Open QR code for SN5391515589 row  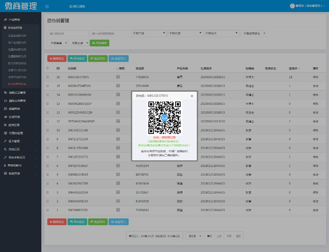click(x=118, y=130)
